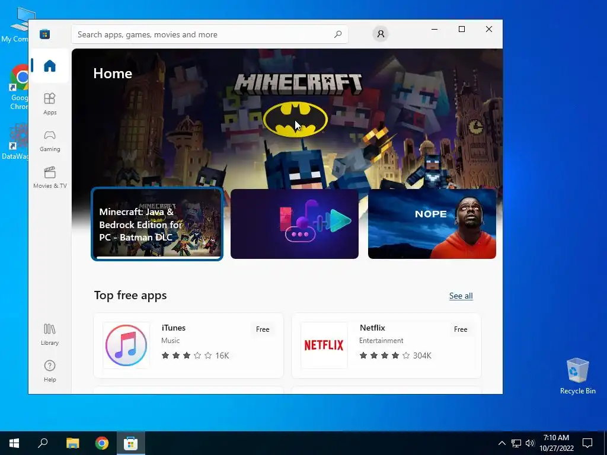Screen dimensions: 607x455
Task: Open File Explorer from taskbar
Action: (x=72, y=443)
